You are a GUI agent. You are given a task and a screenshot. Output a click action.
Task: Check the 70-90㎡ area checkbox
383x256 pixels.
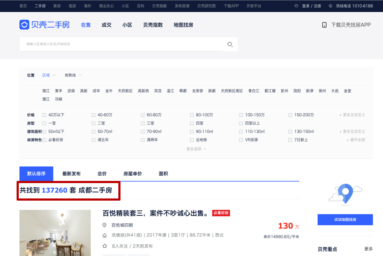click(x=143, y=132)
